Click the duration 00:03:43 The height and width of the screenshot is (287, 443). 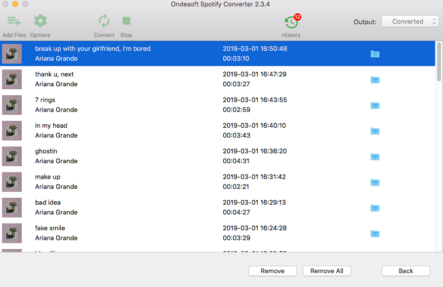(x=237, y=136)
